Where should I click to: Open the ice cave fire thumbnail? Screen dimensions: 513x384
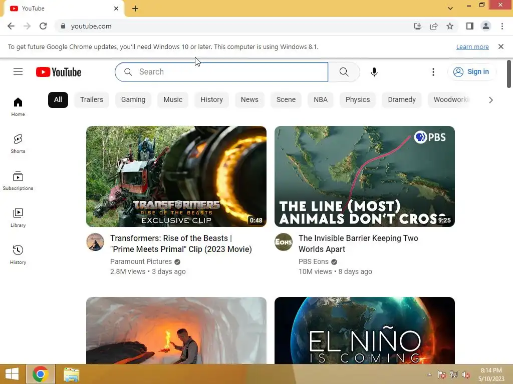coord(176,330)
